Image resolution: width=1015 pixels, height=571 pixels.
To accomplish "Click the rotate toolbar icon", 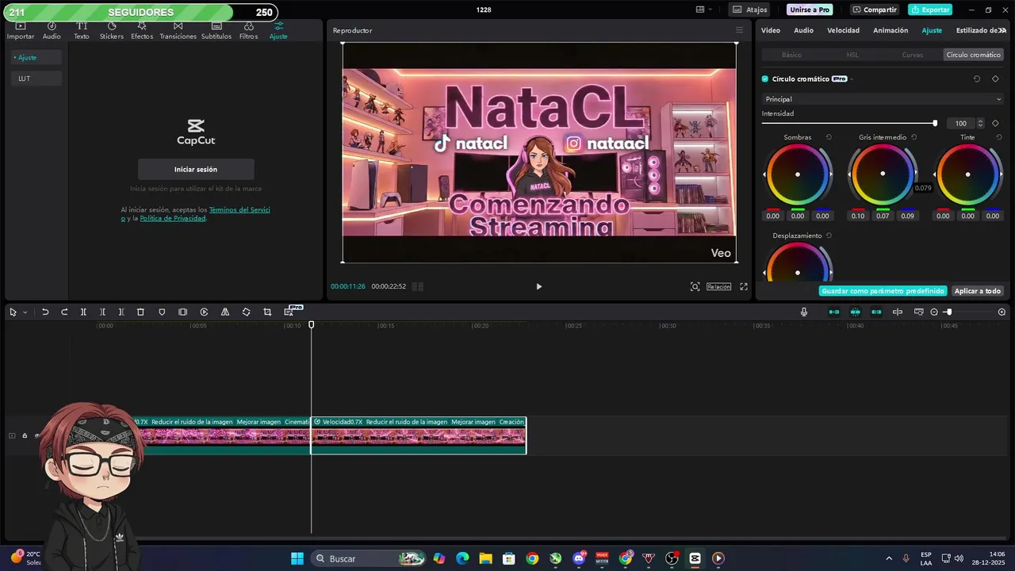I will click(246, 312).
